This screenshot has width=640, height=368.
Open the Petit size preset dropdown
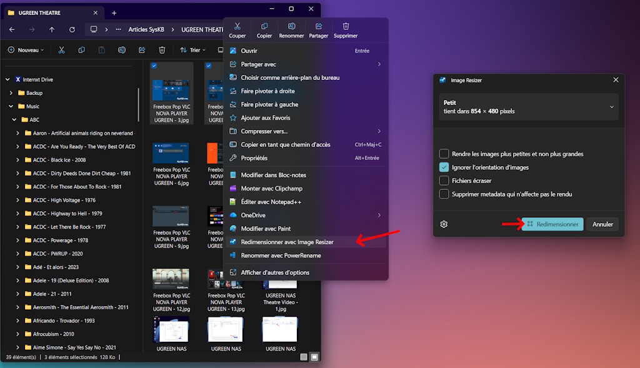(528, 107)
